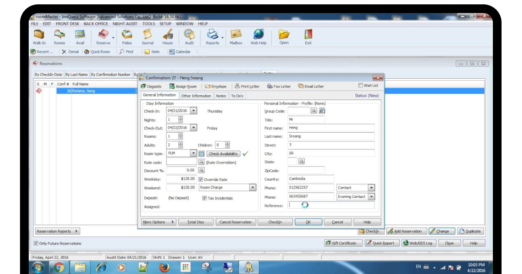Select the By Last Name tab

77,74
